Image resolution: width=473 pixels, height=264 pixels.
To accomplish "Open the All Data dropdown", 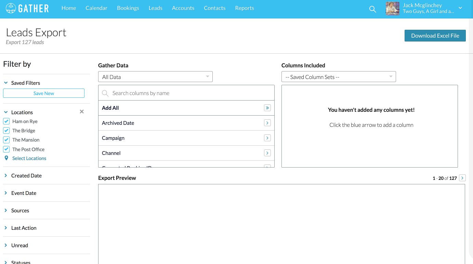I will 155,77.
